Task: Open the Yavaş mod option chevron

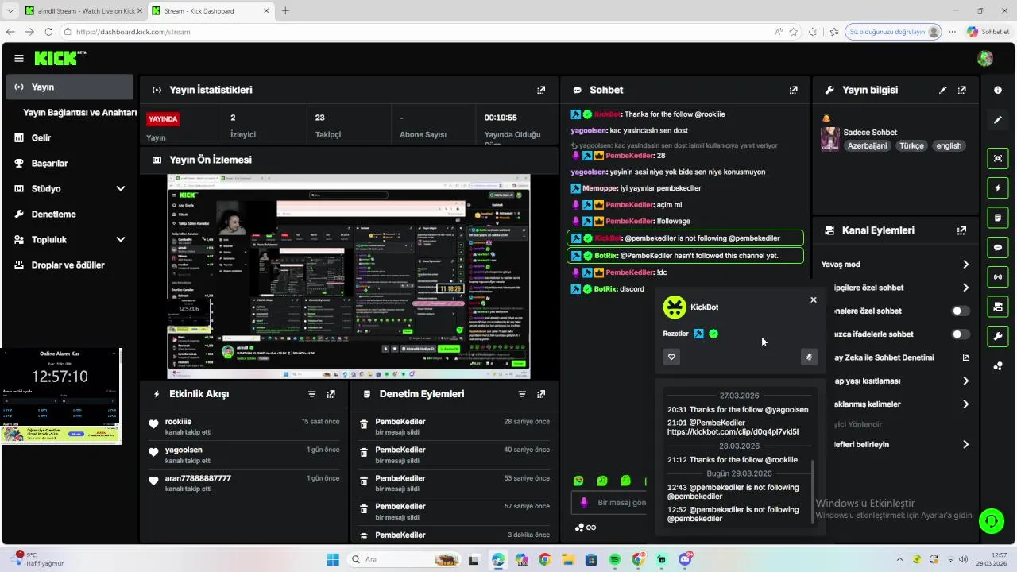Action: (965, 265)
